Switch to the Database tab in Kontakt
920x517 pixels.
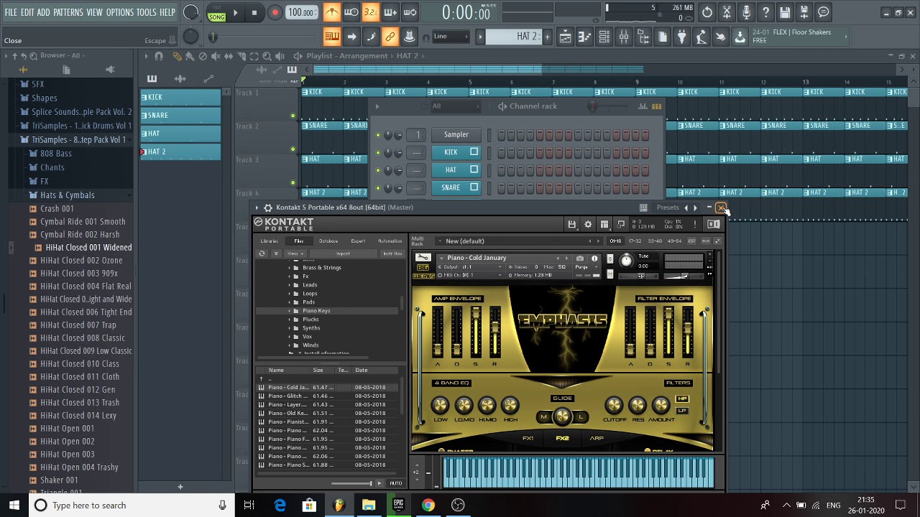pos(328,241)
